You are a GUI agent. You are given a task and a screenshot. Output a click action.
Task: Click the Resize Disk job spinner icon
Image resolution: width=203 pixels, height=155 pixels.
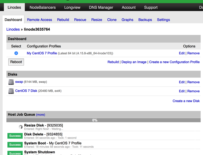[21, 127]
